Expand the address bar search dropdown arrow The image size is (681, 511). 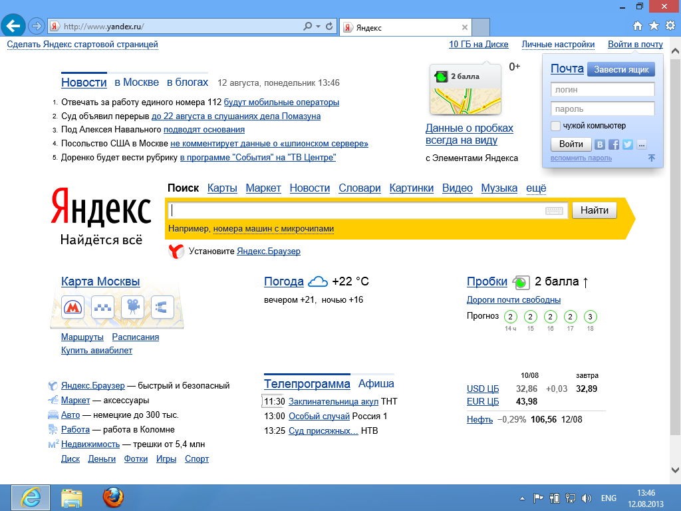[318, 27]
